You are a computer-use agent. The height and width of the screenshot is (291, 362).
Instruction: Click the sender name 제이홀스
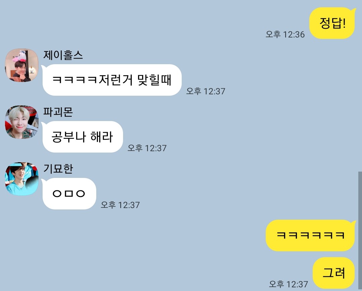coord(63,55)
